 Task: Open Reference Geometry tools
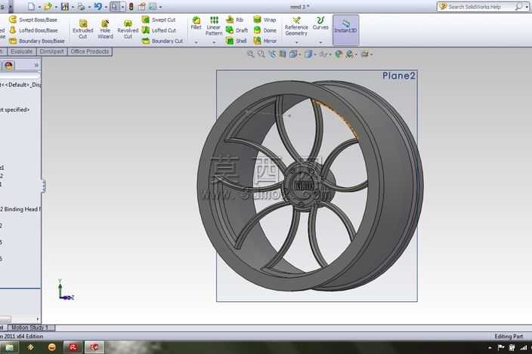pyautogui.click(x=296, y=26)
